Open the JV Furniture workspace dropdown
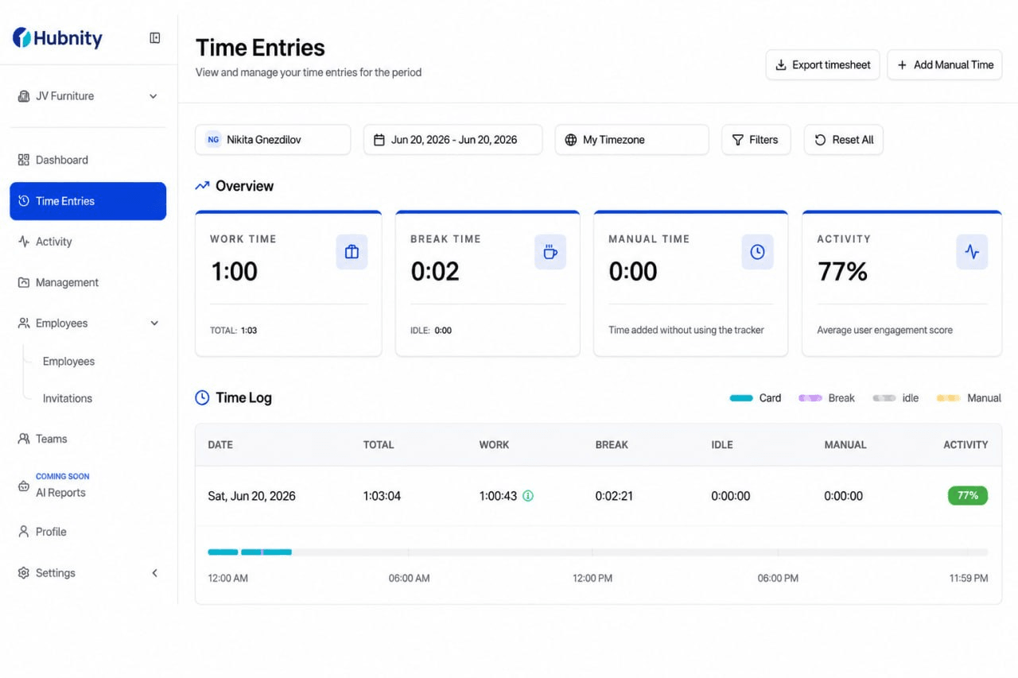 coord(87,96)
